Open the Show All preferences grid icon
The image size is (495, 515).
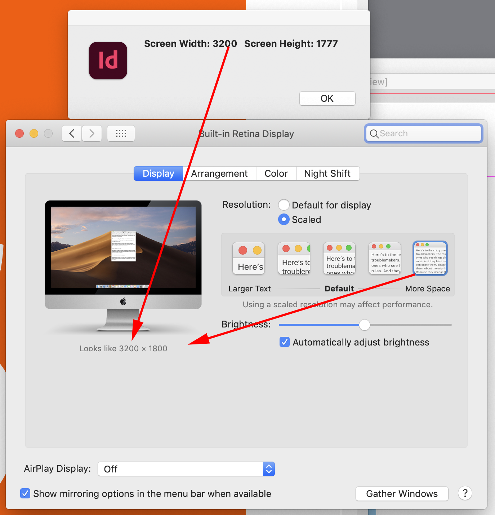[x=121, y=133]
